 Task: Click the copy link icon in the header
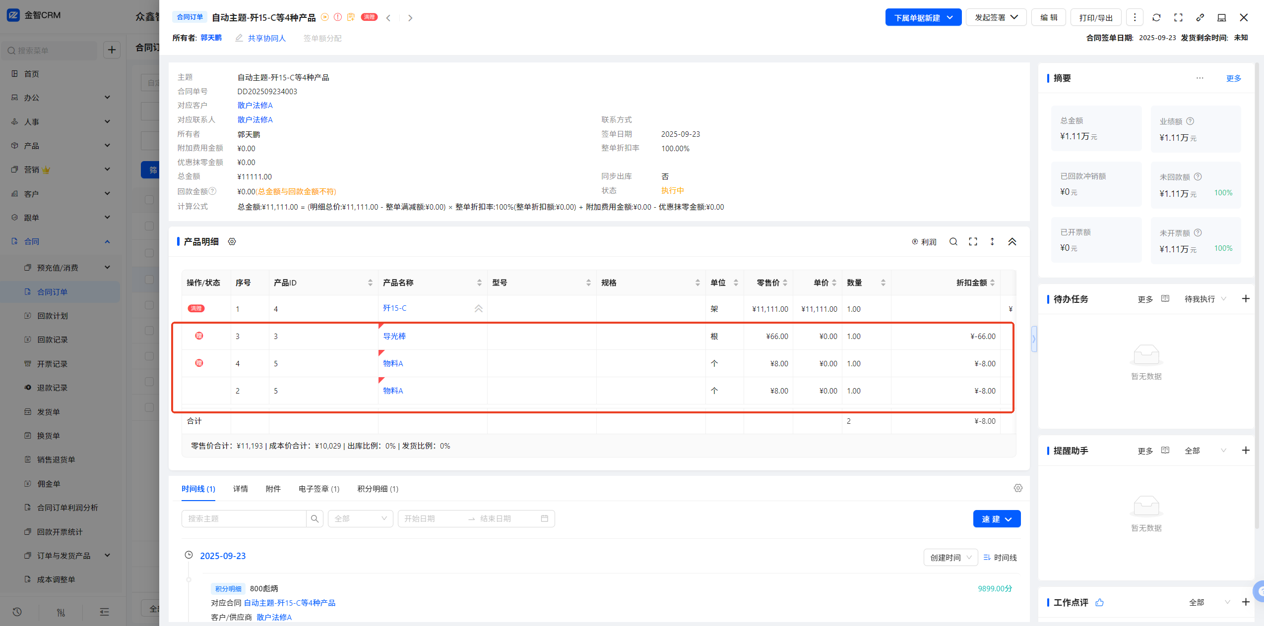click(x=1200, y=17)
